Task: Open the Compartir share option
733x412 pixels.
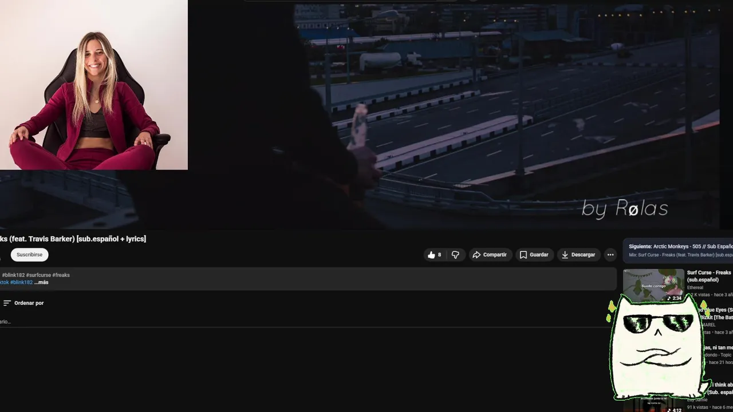Action: click(x=490, y=255)
